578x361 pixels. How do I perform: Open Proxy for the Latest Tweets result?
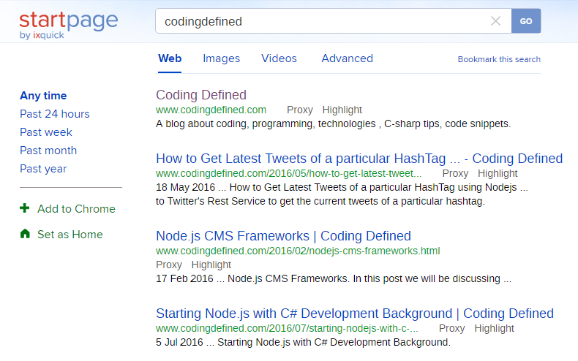[x=455, y=173]
